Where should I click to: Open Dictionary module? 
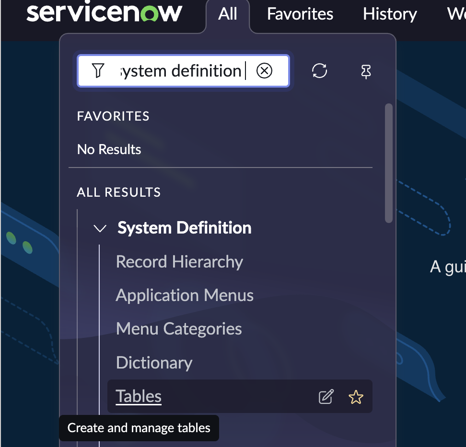point(154,363)
